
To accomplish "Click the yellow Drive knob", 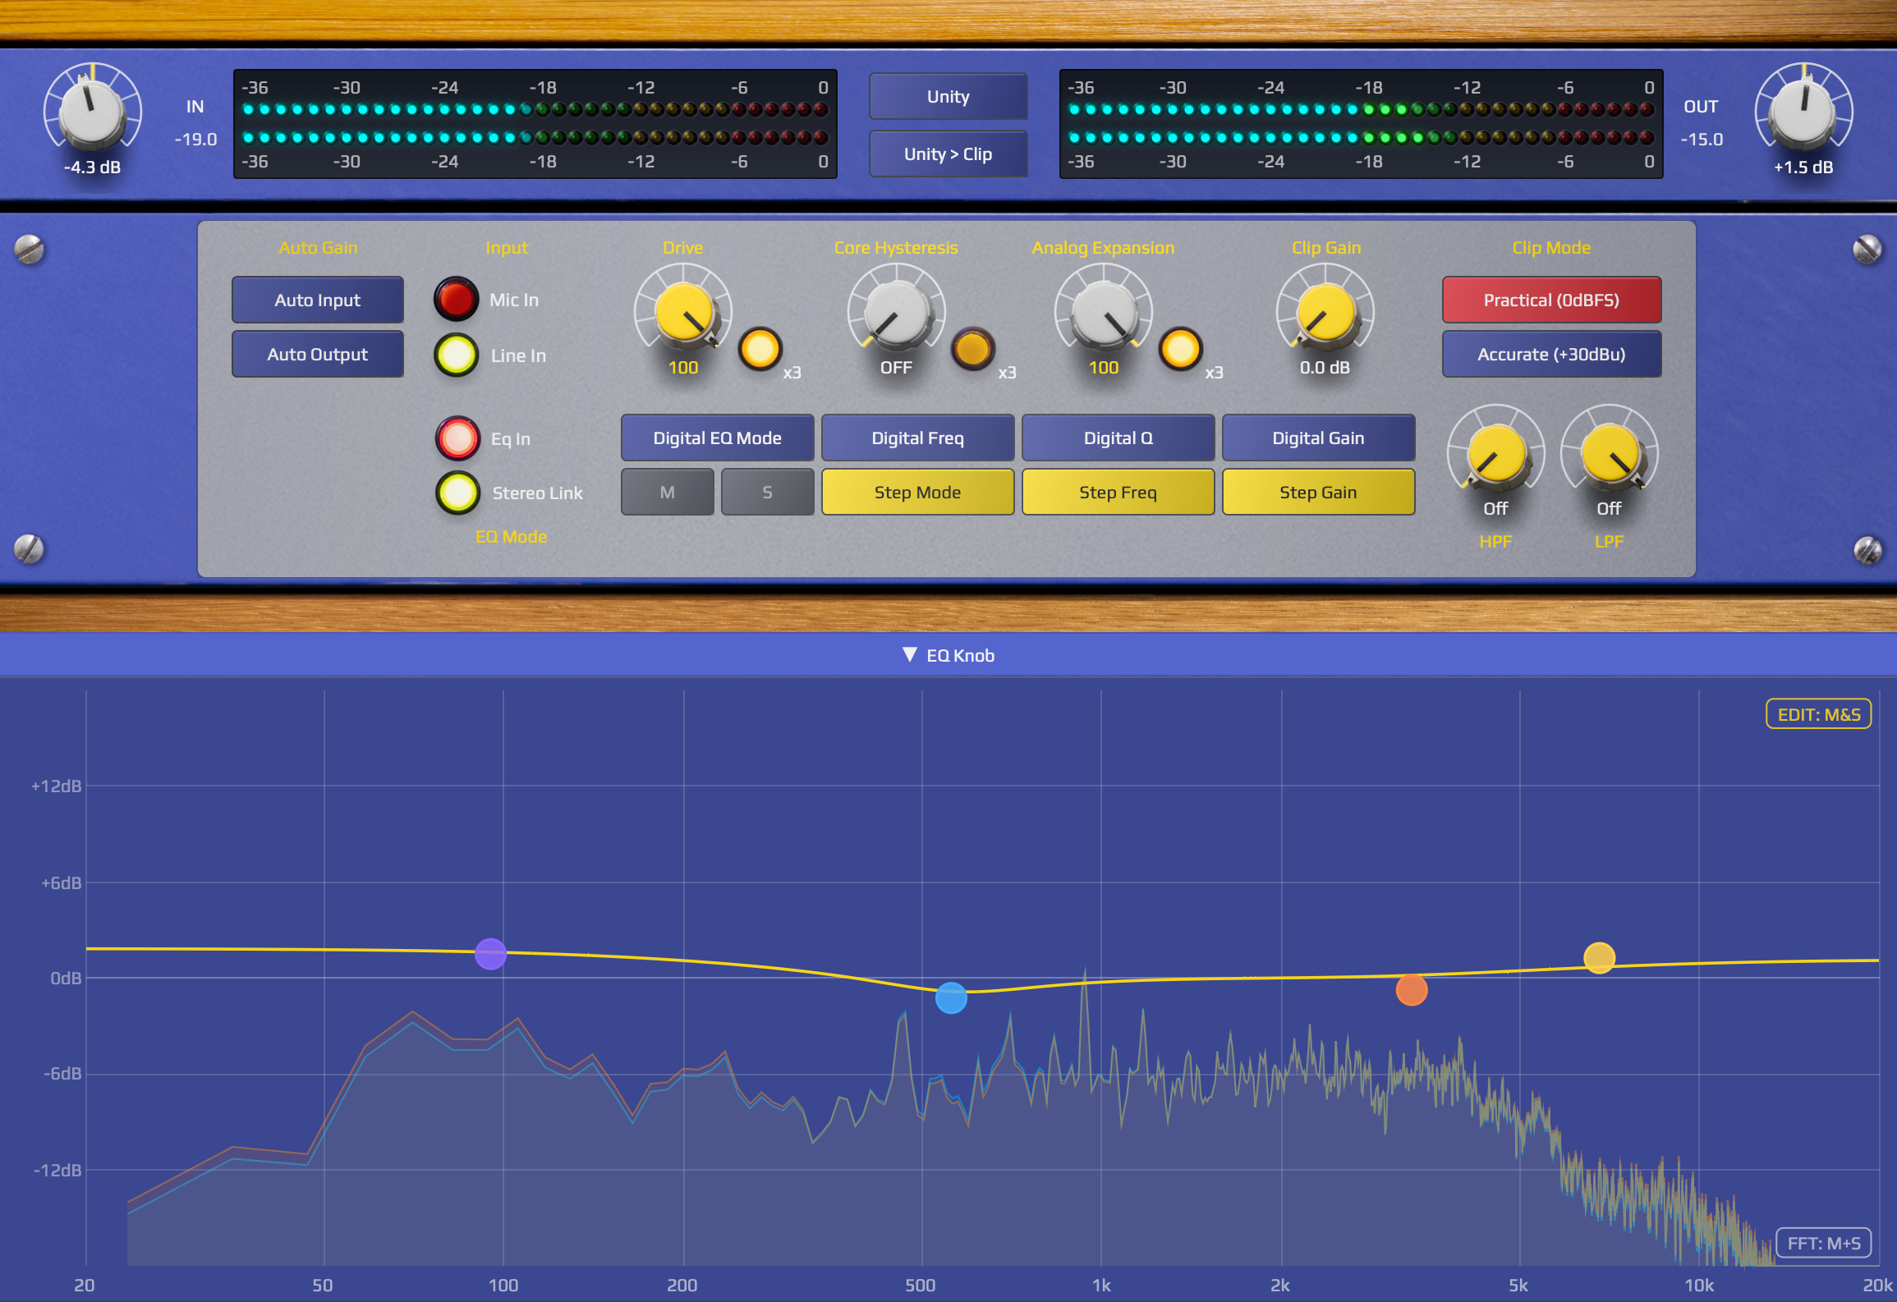I will pos(683,313).
